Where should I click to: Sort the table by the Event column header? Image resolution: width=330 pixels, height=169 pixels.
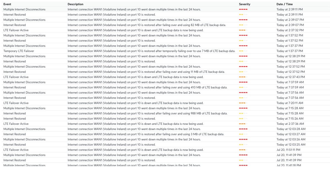7,4
